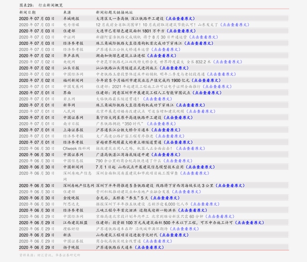Open 点击查看原文 for 山西建筑工程项目迈进数字化时代

[174, 235]
